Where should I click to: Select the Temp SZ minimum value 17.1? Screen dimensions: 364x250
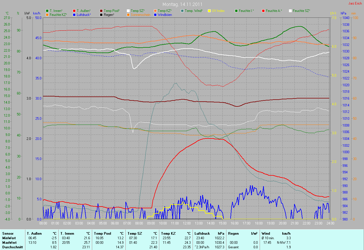tap(154, 238)
